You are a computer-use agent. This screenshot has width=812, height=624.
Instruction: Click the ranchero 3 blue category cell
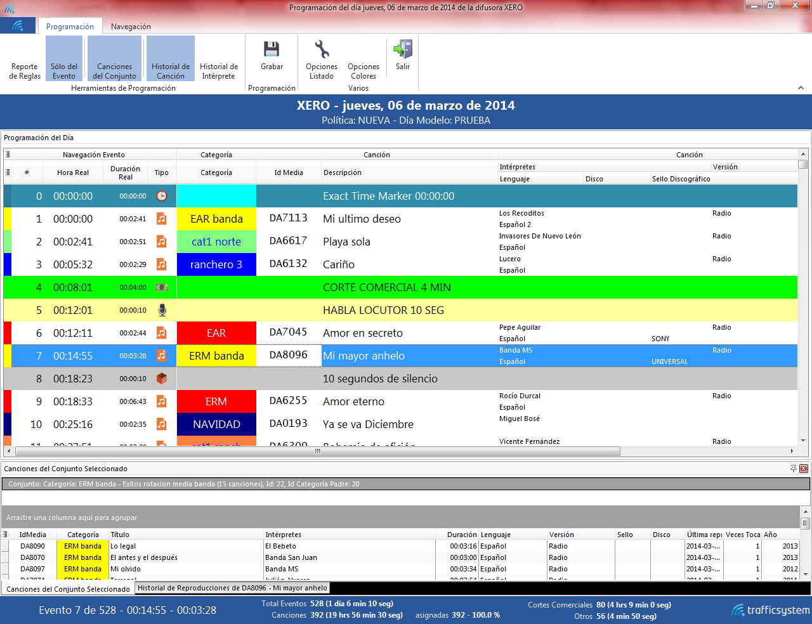click(216, 264)
